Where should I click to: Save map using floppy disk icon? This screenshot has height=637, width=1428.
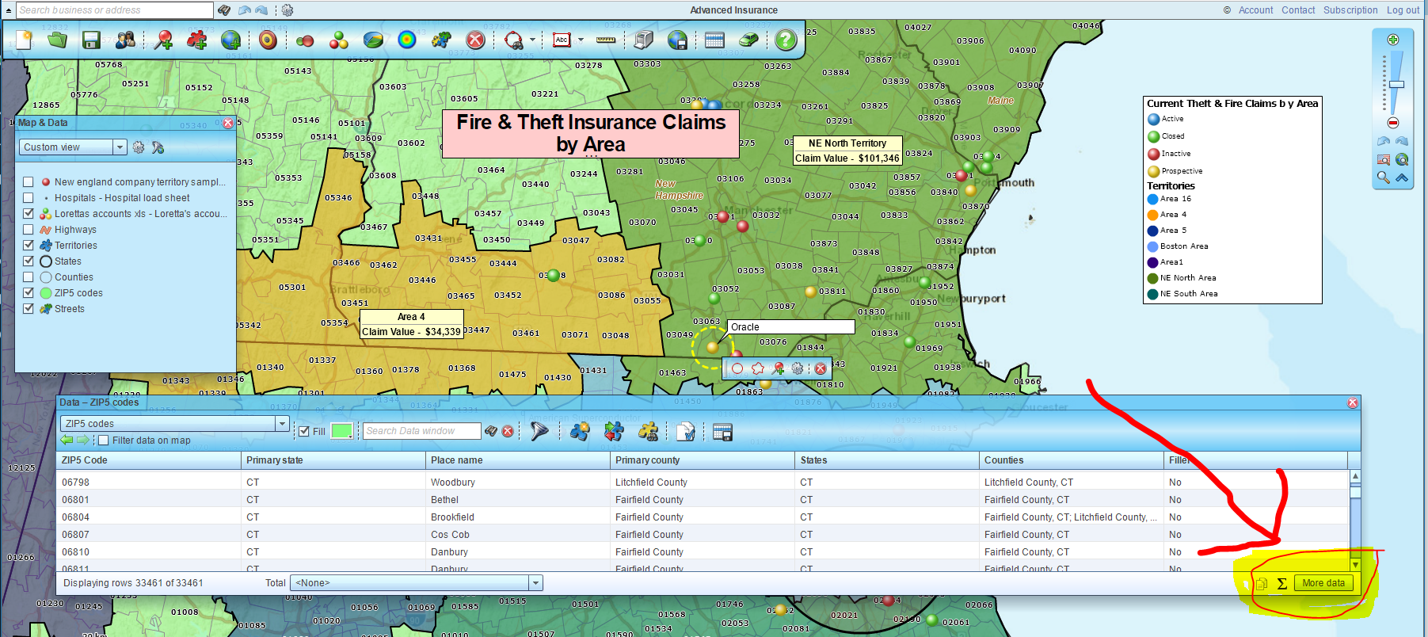pos(91,40)
